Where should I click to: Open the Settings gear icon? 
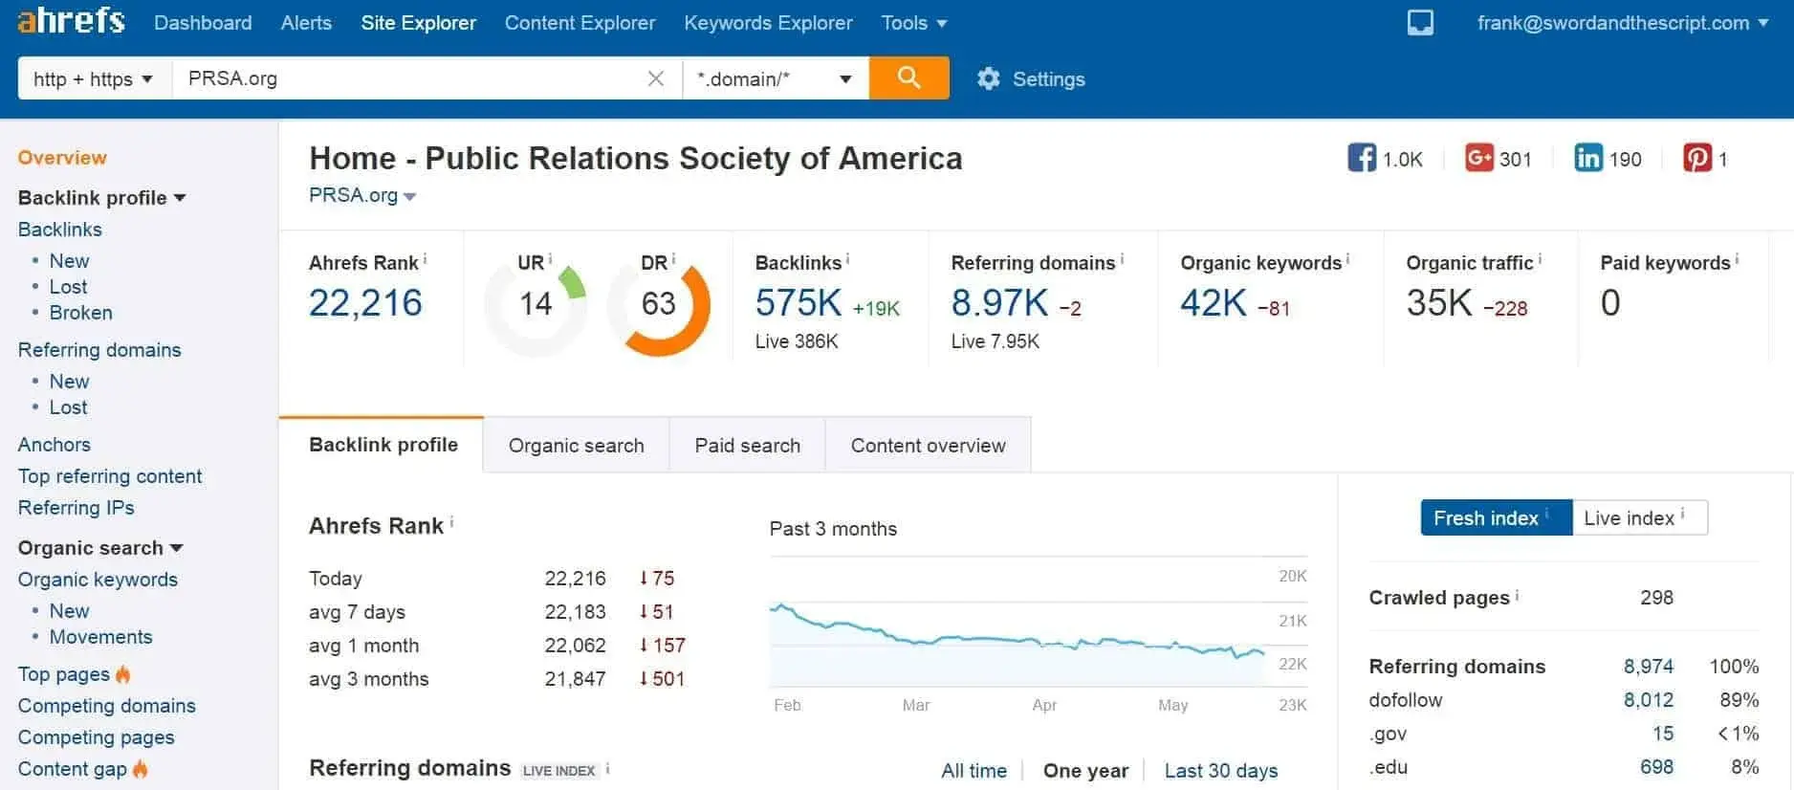[x=988, y=78]
